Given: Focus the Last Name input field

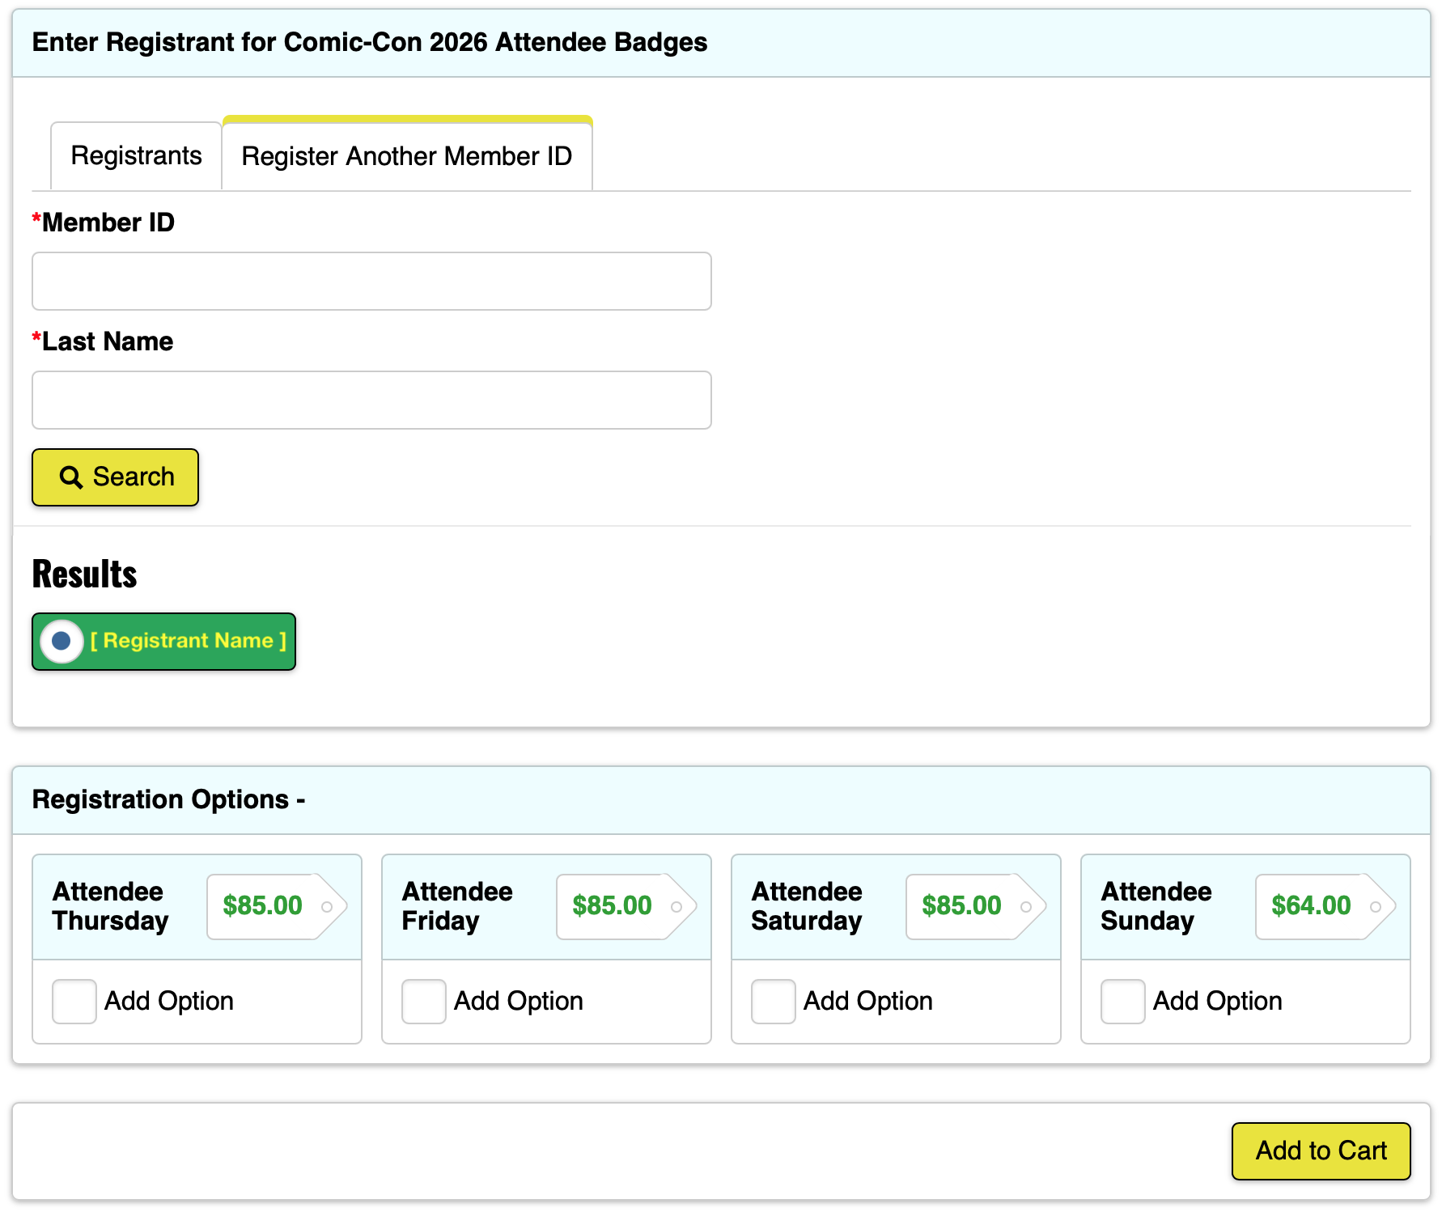Looking at the screenshot, I should (371, 400).
